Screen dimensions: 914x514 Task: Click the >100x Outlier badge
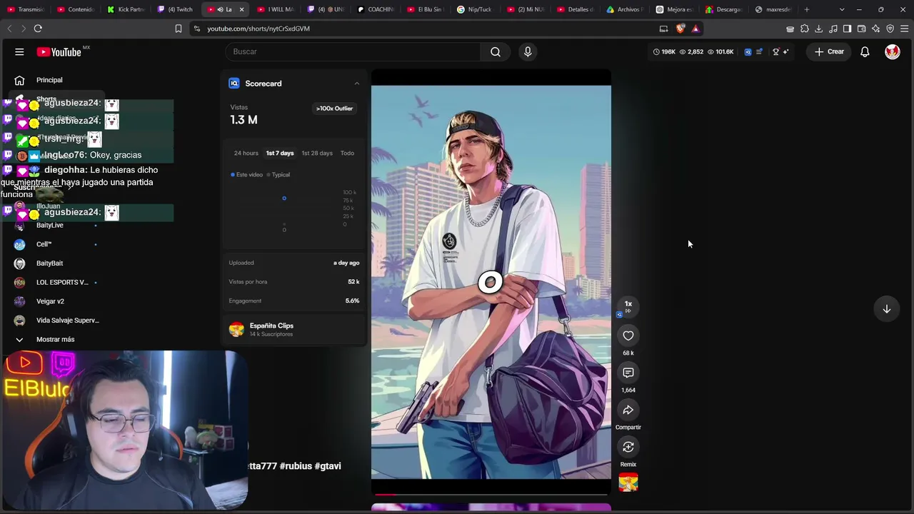tap(334, 109)
